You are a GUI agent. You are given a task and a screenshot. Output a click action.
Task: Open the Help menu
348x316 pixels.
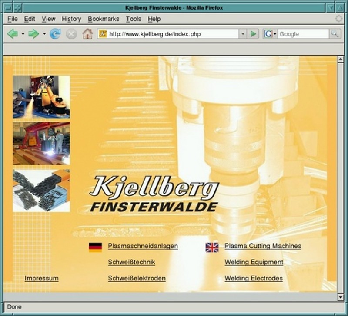click(154, 19)
